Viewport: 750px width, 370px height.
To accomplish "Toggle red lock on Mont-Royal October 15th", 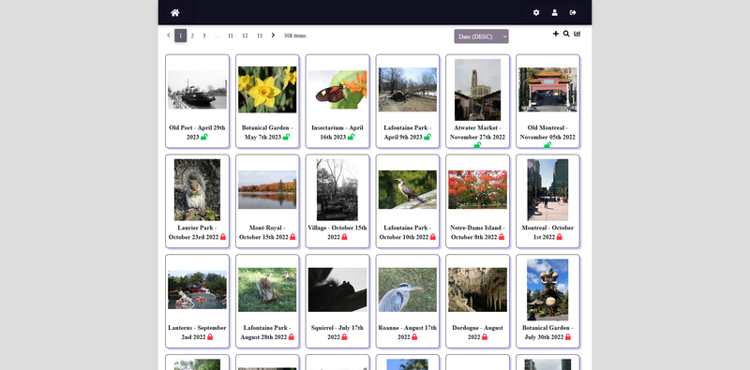I will pos(292,237).
